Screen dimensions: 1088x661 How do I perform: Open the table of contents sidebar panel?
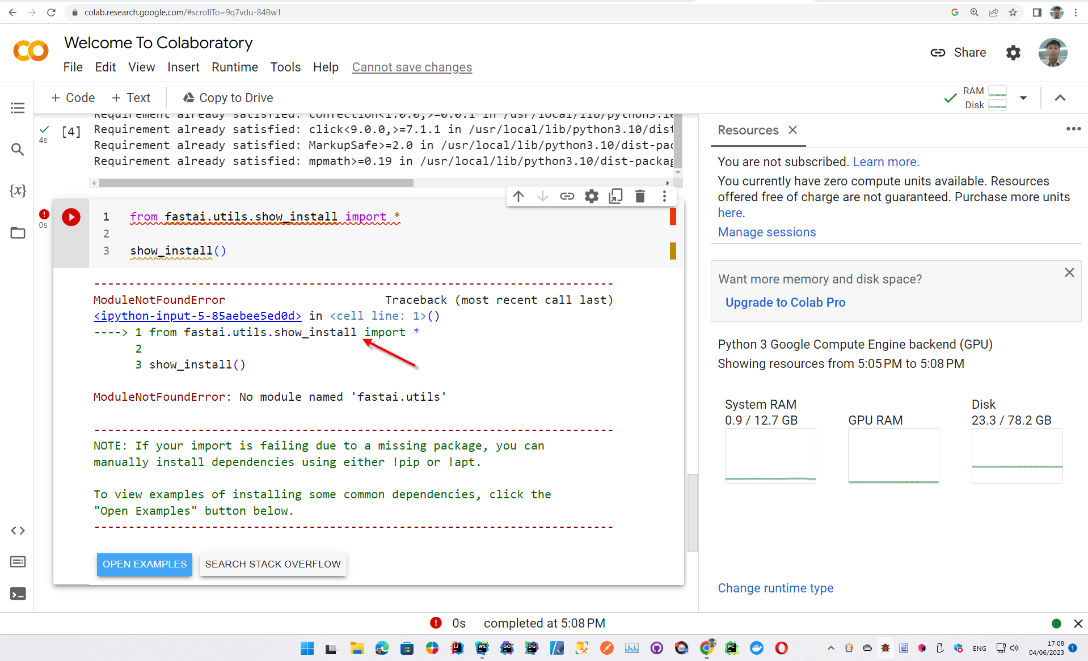tap(18, 108)
